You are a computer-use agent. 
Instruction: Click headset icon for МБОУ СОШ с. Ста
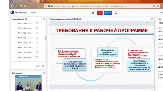(x=37, y=23)
